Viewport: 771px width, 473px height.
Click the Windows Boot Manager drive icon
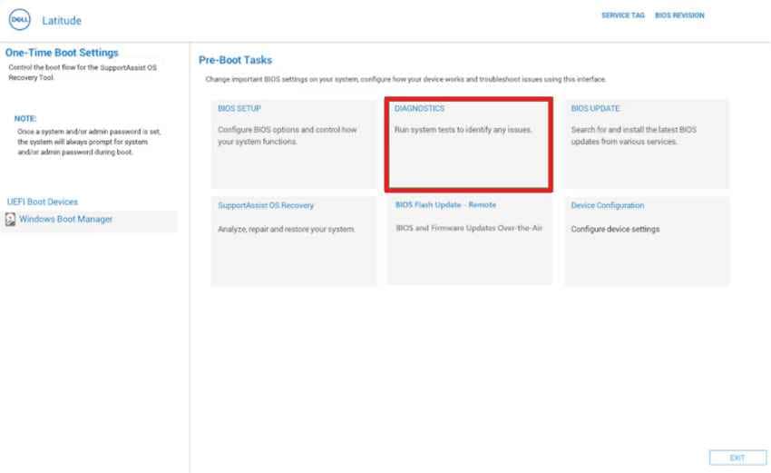click(10, 219)
